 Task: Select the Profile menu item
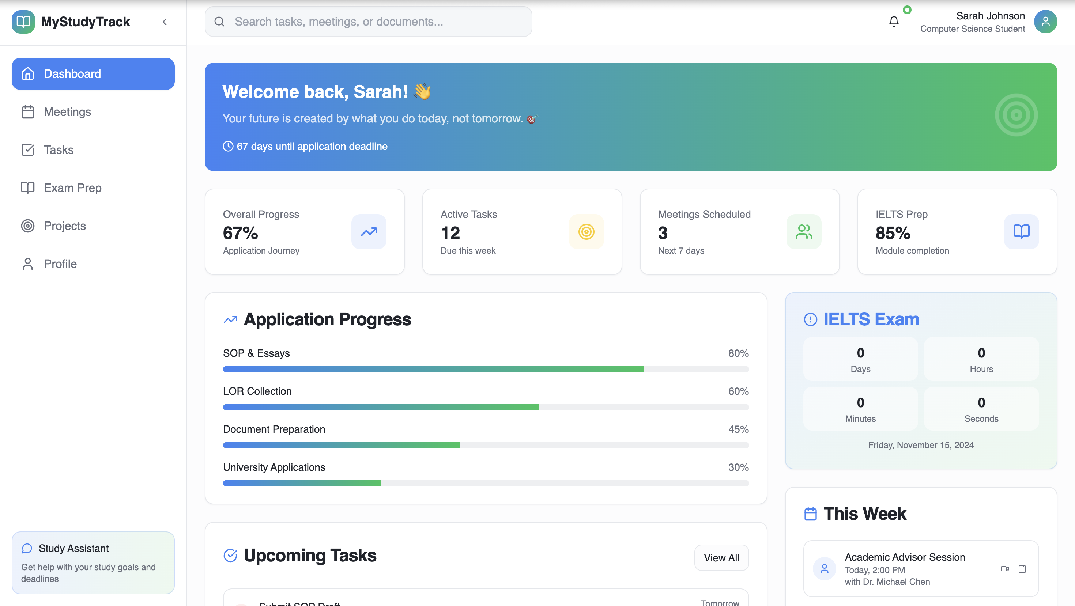pyautogui.click(x=60, y=264)
